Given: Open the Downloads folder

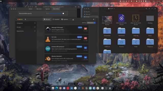Looking at the screenshot, I should 121,31.
